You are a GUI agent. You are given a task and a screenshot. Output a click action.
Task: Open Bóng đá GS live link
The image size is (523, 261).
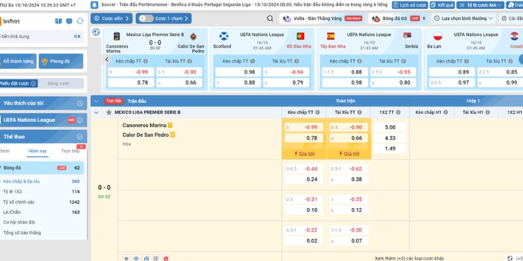tap(398, 19)
